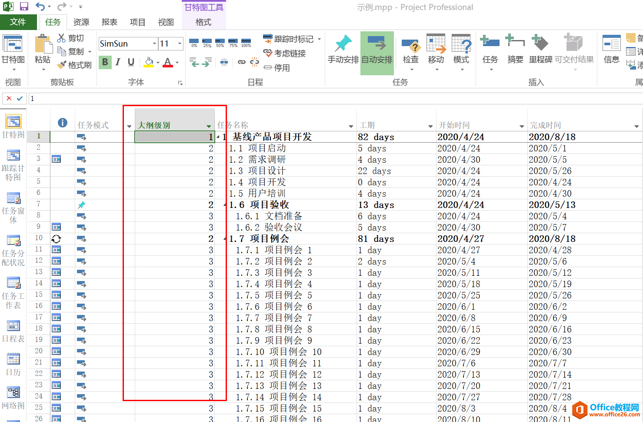Mark task 100% complete
Viewport: 643px width, 422px height.
pos(246,43)
